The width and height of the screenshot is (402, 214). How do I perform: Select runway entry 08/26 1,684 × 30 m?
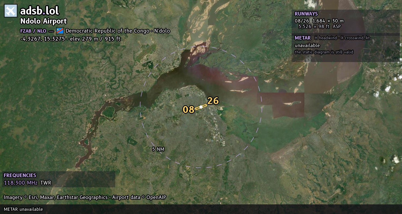coord(319,21)
